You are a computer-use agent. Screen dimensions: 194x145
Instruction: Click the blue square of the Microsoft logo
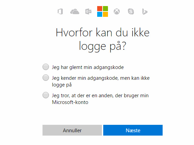[100, 14]
